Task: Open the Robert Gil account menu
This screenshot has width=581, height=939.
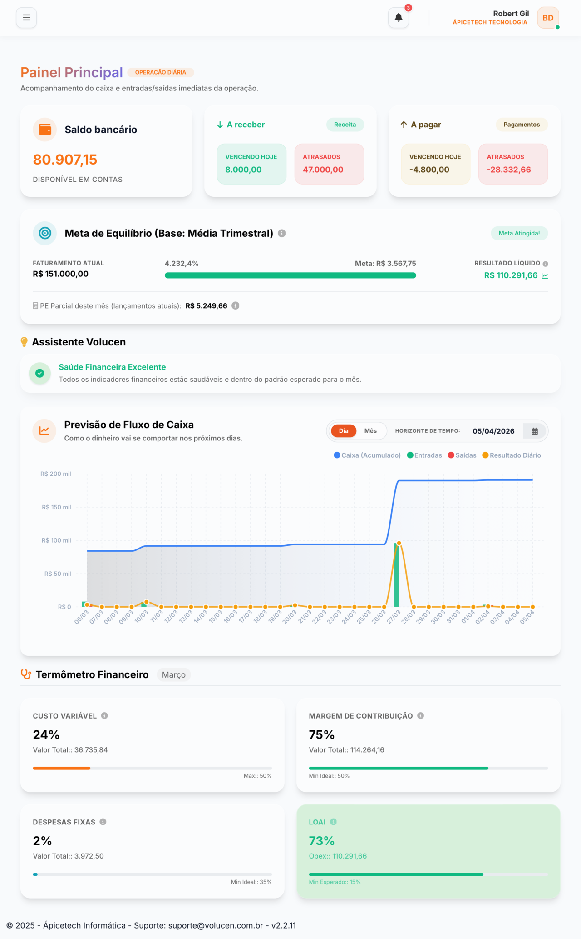Action: tap(511, 14)
